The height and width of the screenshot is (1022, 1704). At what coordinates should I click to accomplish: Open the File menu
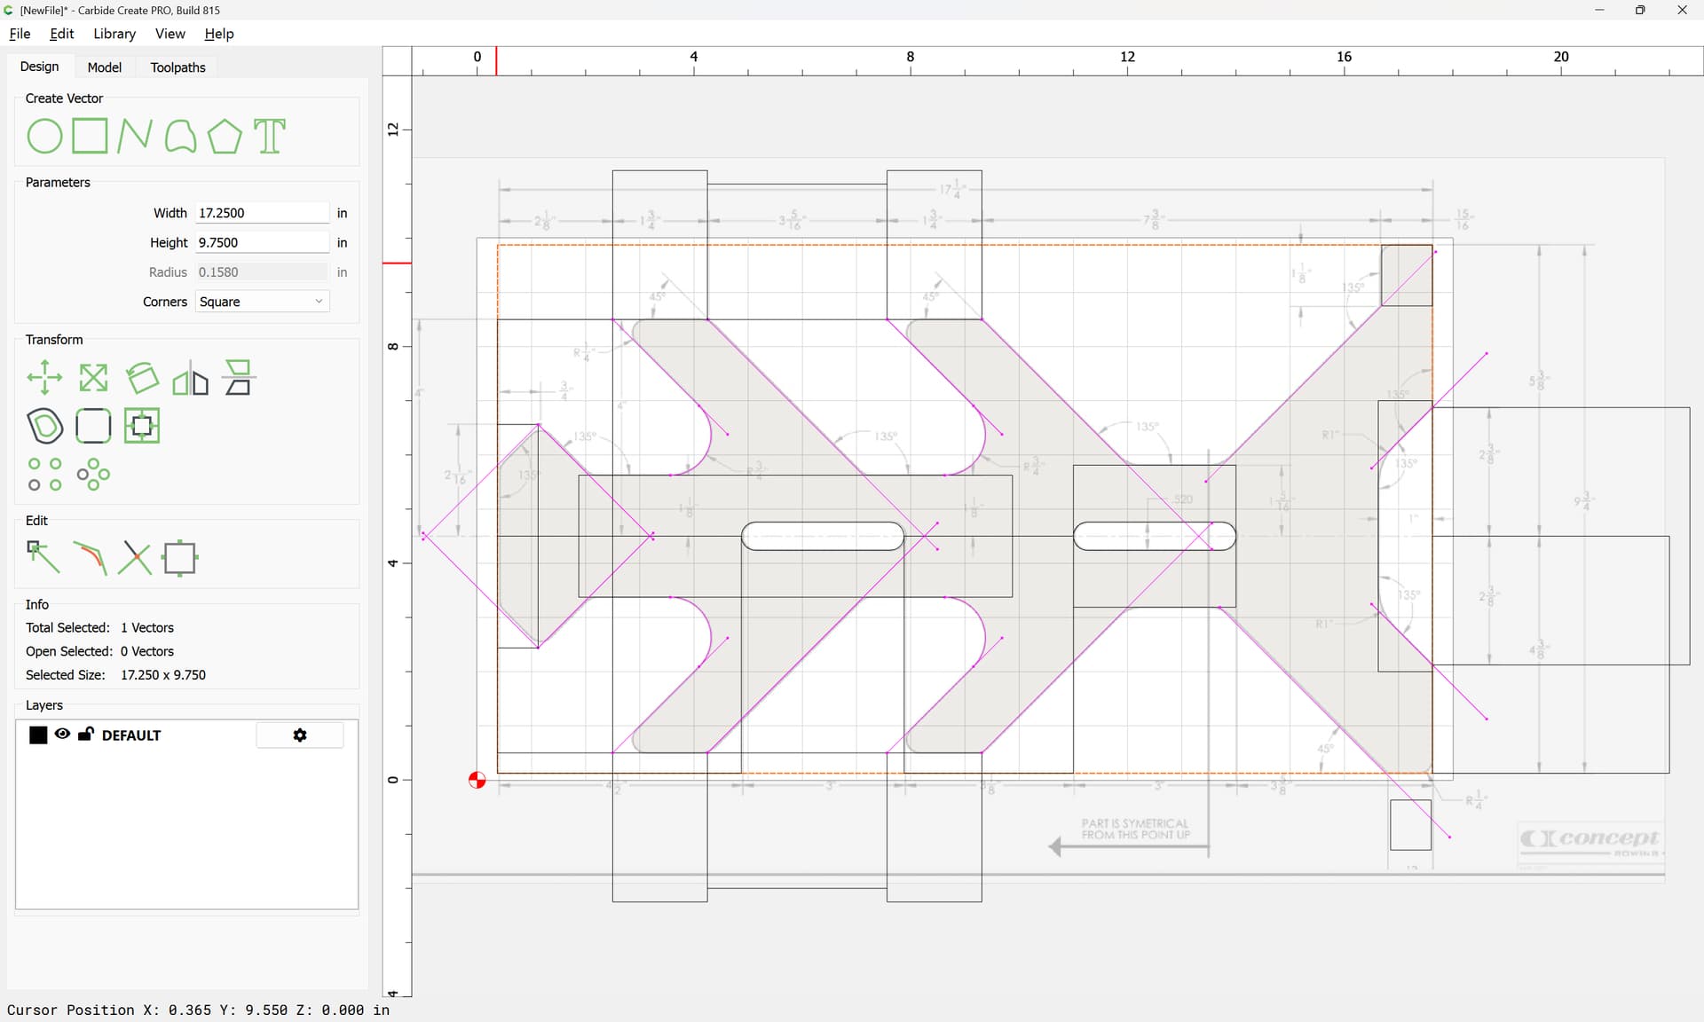pyautogui.click(x=20, y=34)
